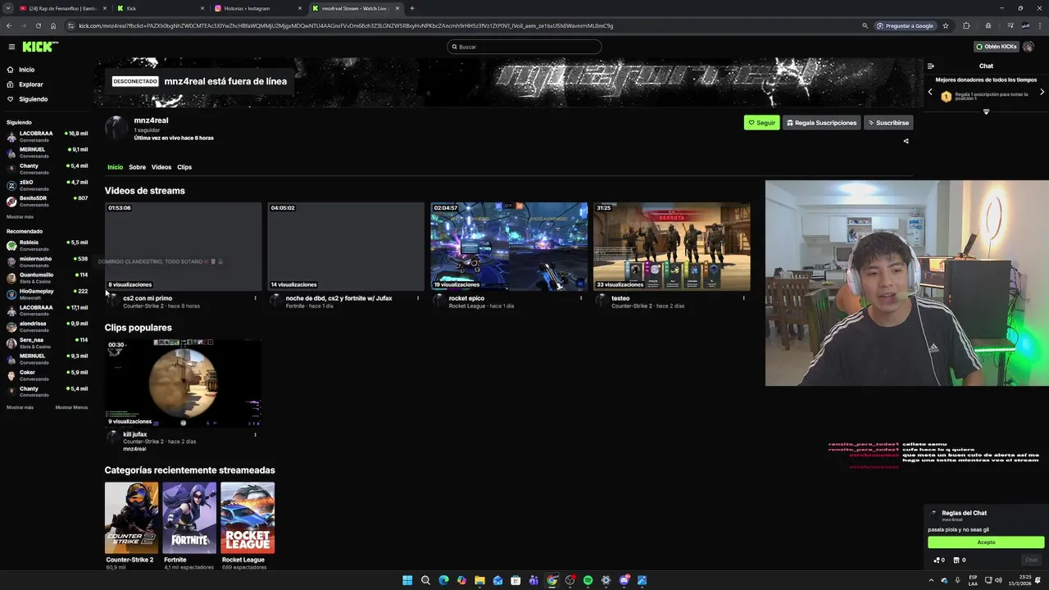Open the hamburger menu beside Kick logo
This screenshot has width=1049, height=590.
coord(11,47)
